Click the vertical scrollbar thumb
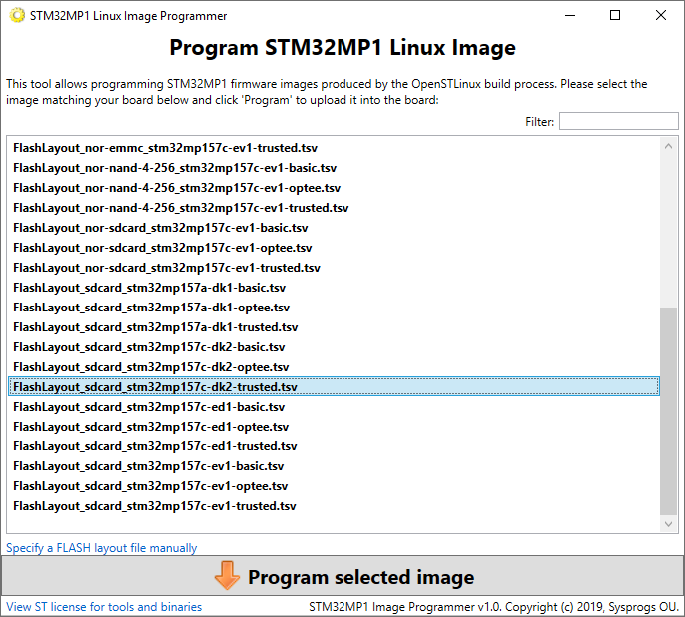685x617 pixels. 668,411
